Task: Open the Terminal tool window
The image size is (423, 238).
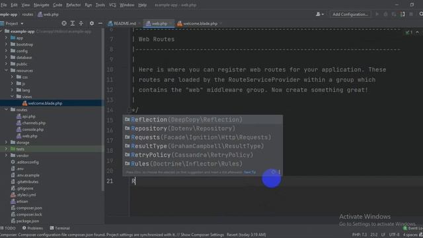Action: pyautogui.click(x=60, y=228)
